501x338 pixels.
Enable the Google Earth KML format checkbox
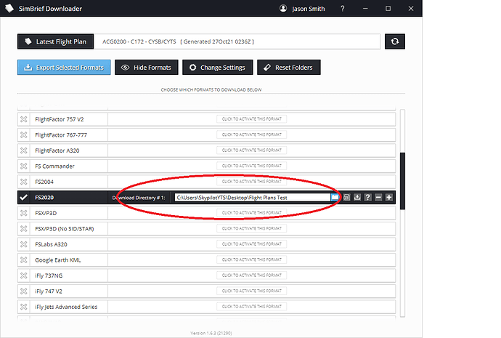(23, 259)
